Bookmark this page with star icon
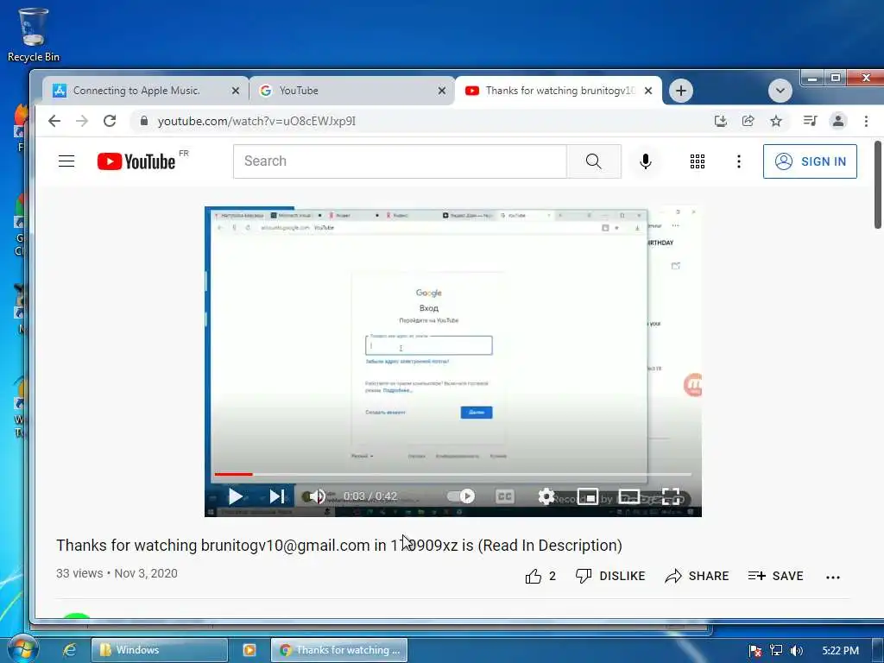 click(776, 121)
